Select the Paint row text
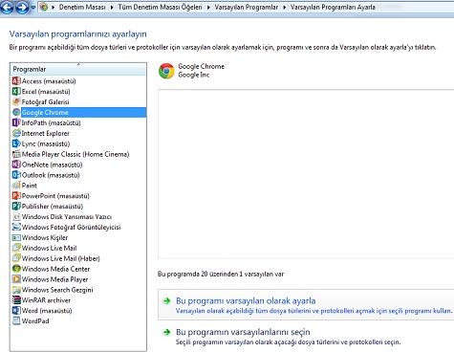This screenshot has width=454, height=352. 30,186
